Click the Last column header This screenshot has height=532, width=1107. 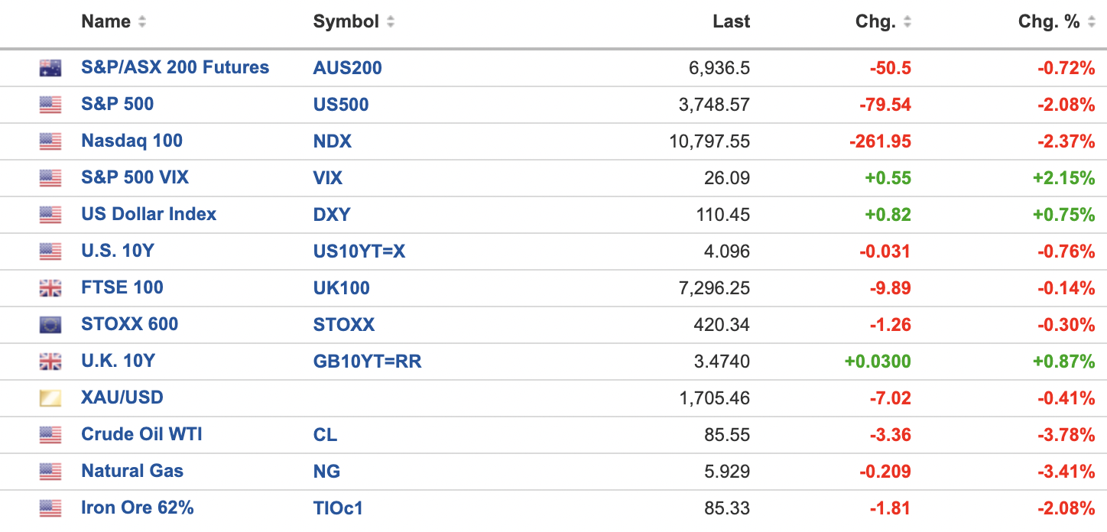(731, 22)
